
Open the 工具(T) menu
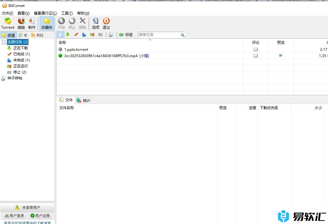point(67,13)
